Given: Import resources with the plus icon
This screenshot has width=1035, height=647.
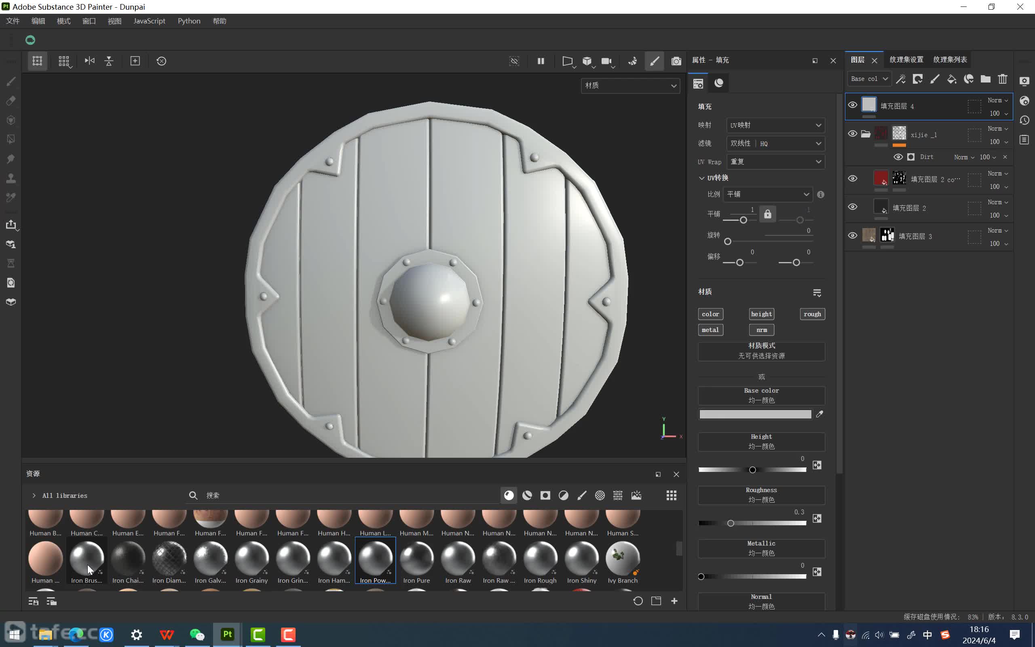Looking at the screenshot, I should coord(674,601).
